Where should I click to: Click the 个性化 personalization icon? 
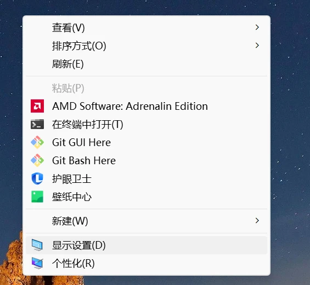pyautogui.click(x=37, y=263)
